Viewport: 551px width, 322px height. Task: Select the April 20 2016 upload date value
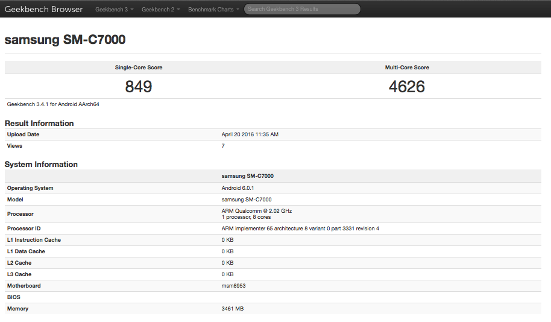tap(250, 134)
